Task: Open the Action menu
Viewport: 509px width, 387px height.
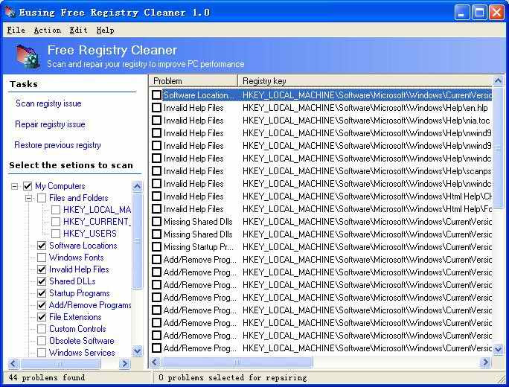Action: point(47,30)
